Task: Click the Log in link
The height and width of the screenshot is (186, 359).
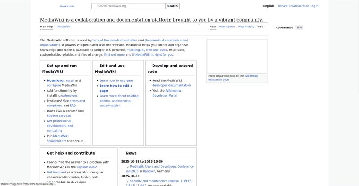Action: 314,6
